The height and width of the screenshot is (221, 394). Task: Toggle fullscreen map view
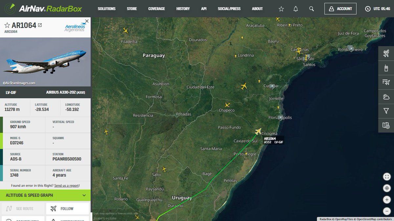pyautogui.click(x=387, y=177)
